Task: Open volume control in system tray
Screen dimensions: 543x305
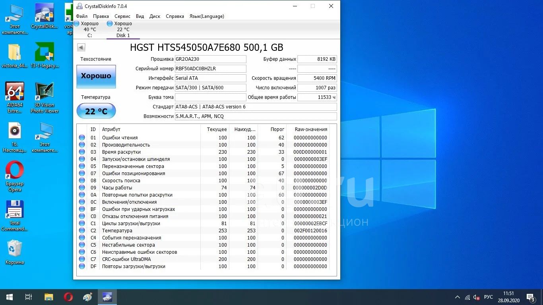Action: pyautogui.click(x=477, y=297)
